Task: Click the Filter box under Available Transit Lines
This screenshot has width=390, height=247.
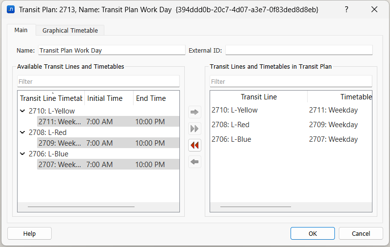Action: (98, 81)
